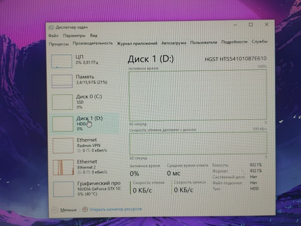This screenshot has height=226, width=301.
Task: Open the Вид menu
Action: click(x=94, y=36)
